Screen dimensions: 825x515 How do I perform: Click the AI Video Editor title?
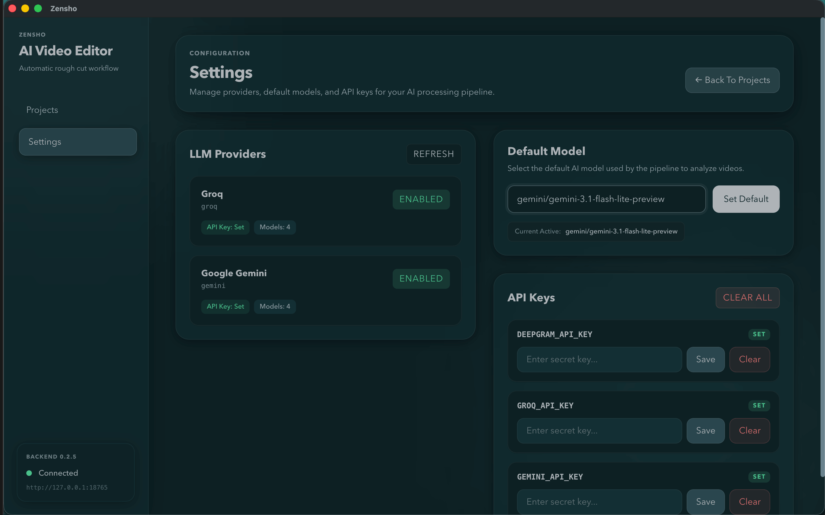66,51
